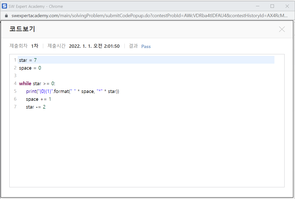
Task: Click the 제출시간 label
Action: (x=57, y=46)
